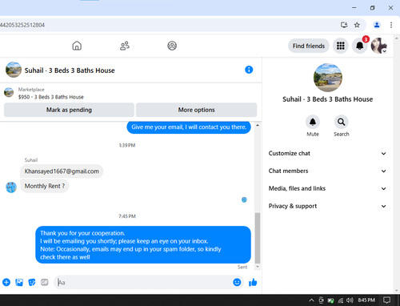Choose a GIF icon
This screenshot has width=400, height=306.
pos(45,282)
